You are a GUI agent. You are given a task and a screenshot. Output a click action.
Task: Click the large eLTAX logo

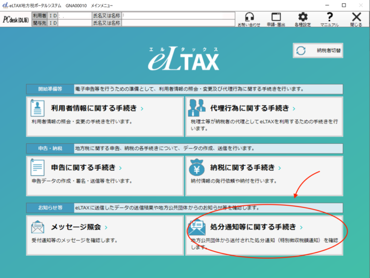pyautogui.click(x=183, y=58)
